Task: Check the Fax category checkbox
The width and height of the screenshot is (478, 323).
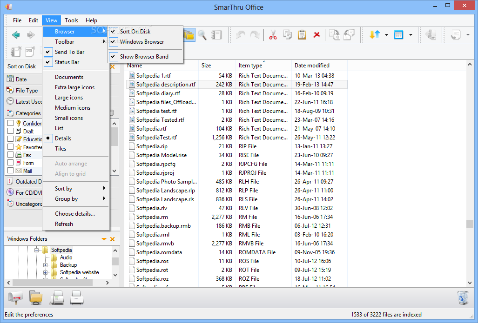Action: pos(10,155)
